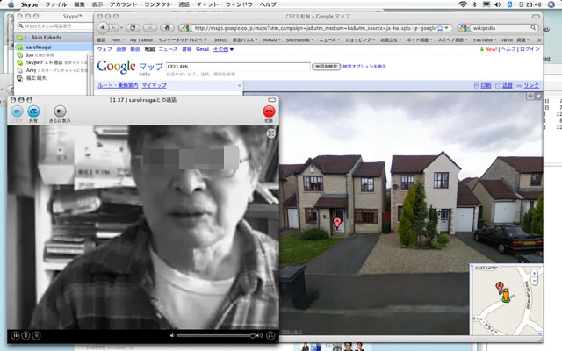Click the browser address bar URL
Screen dimensions: 562x351
tap(314, 28)
